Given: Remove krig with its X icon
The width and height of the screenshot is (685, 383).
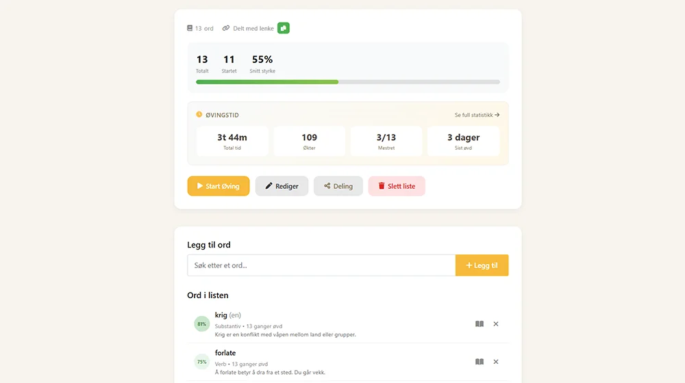Looking at the screenshot, I should [x=496, y=324].
